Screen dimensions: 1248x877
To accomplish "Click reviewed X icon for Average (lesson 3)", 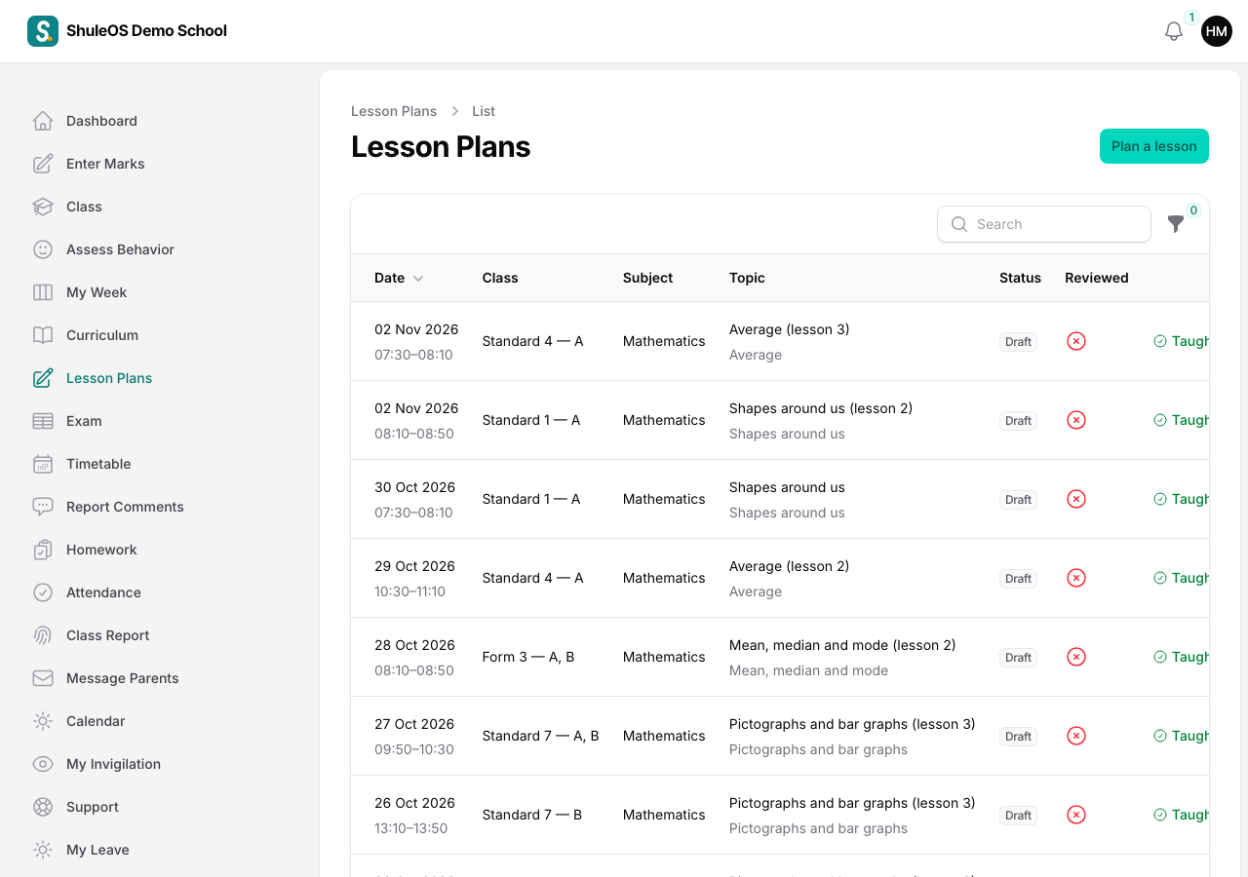I will (x=1076, y=341).
